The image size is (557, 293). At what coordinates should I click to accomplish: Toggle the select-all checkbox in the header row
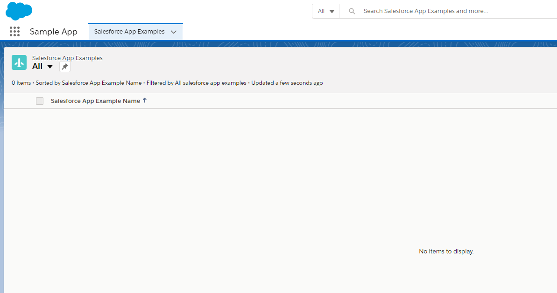[40, 101]
